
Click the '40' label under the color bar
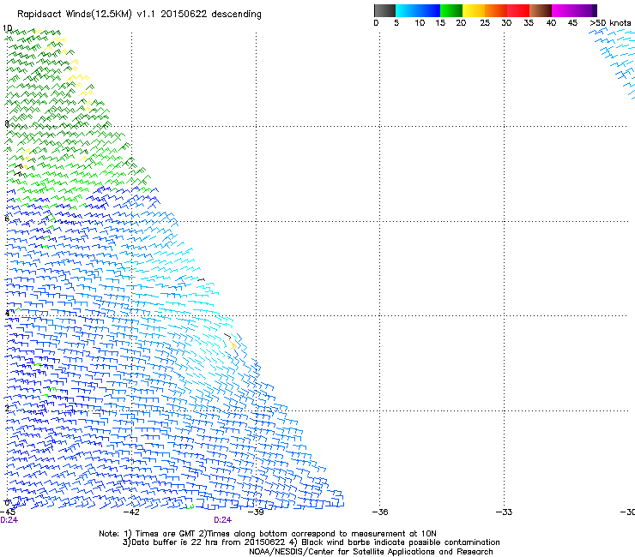[551, 23]
